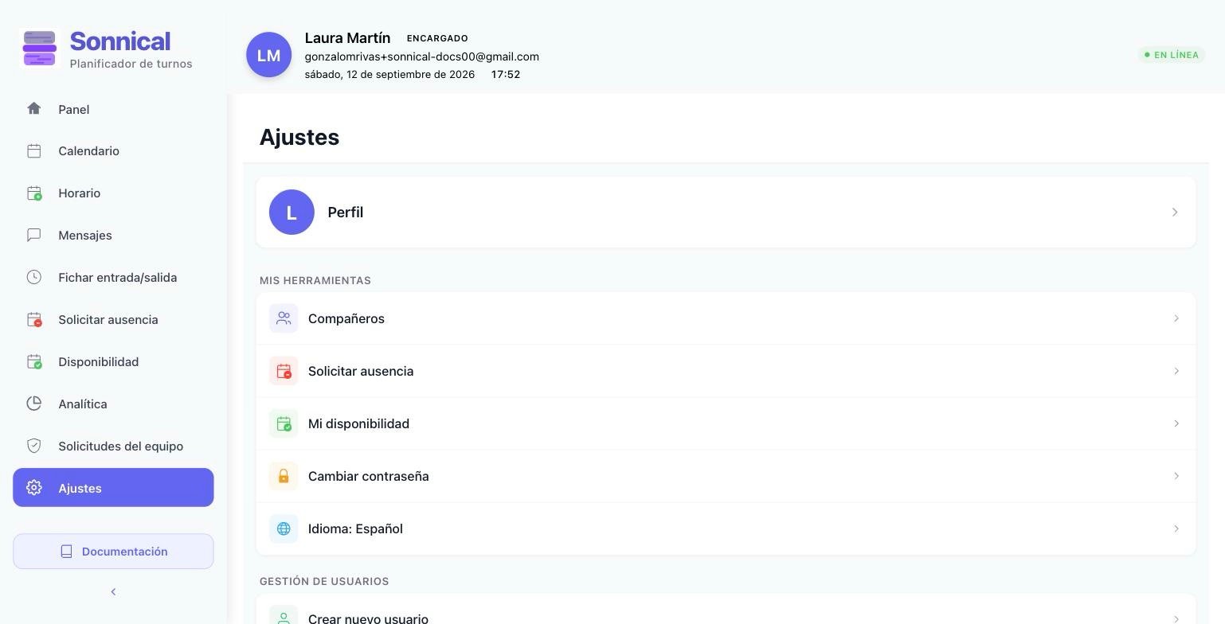Collapse the sidebar with the arrow
The image size is (1225, 624).
coord(113,591)
